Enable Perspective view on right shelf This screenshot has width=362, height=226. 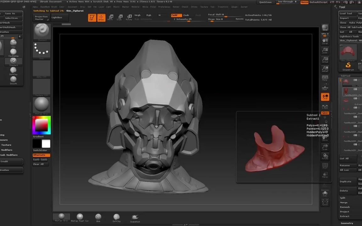pos(325,79)
